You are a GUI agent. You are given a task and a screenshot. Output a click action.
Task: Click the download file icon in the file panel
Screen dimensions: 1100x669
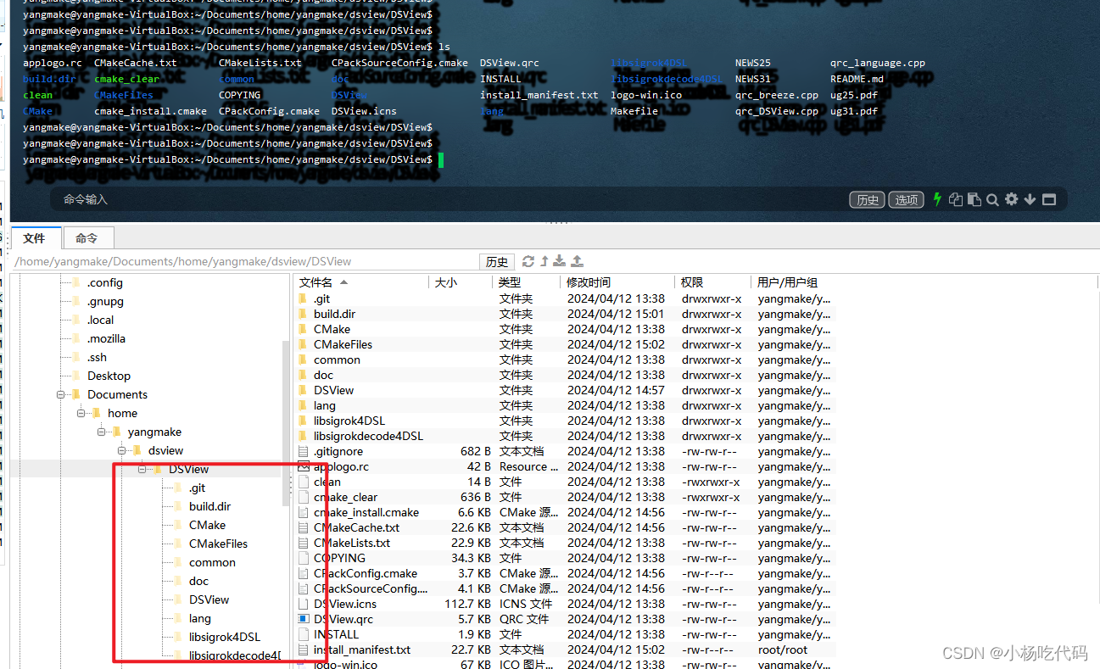(560, 261)
